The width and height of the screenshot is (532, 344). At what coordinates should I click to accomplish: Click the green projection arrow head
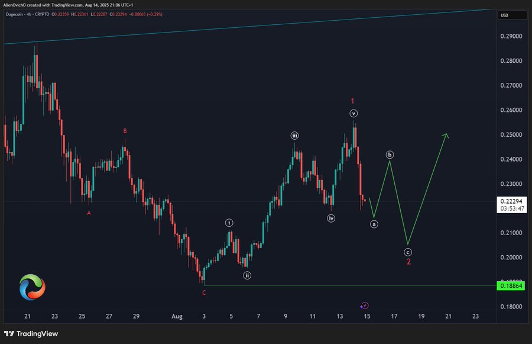tap(446, 135)
